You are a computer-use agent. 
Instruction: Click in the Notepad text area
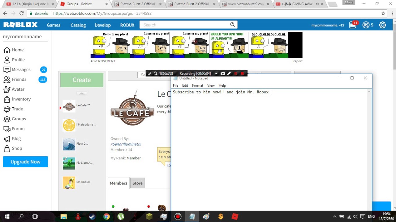tap(269, 150)
